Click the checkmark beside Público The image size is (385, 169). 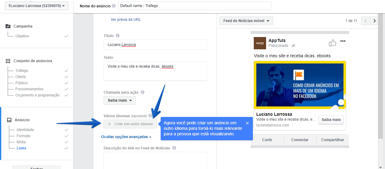66,83
